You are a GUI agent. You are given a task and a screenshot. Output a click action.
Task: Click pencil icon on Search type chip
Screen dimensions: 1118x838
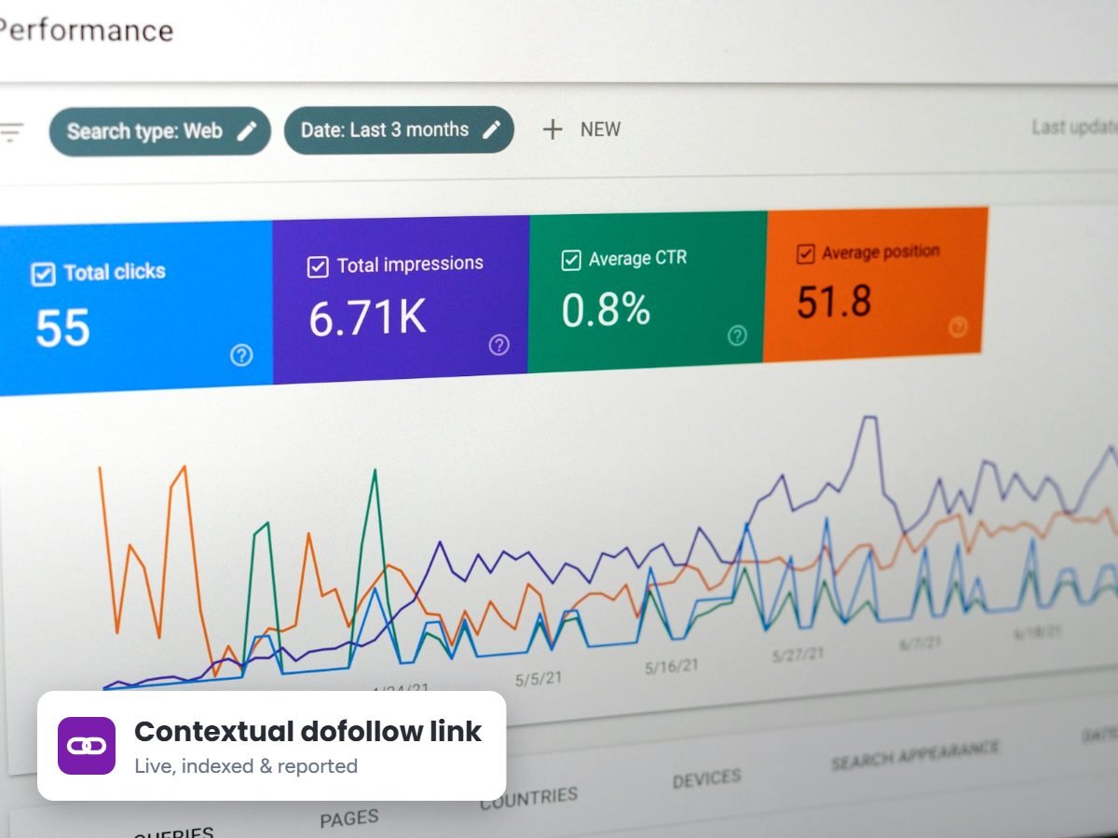pyautogui.click(x=246, y=131)
